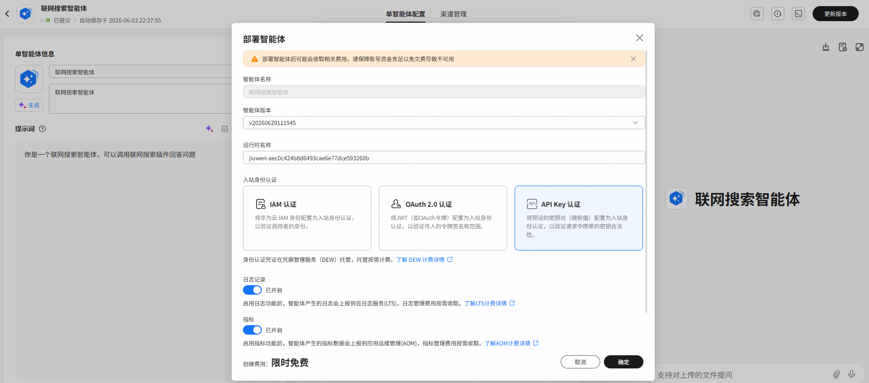Click 确定 to confirm deployment
The width and height of the screenshot is (869, 383).
pos(624,362)
